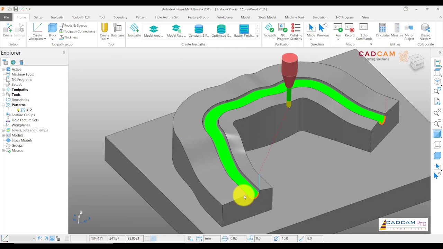Image resolution: width=443 pixels, height=249 pixels.
Task: Switch to the Simulation tab
Action: (x=320, y=17)
